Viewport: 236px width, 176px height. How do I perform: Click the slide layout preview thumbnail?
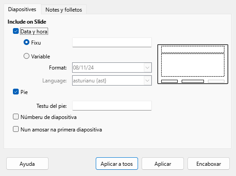click(x=193, y=64)
